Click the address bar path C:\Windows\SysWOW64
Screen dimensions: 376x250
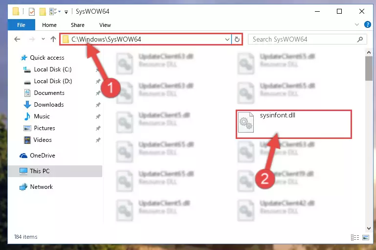pos(106,39)
